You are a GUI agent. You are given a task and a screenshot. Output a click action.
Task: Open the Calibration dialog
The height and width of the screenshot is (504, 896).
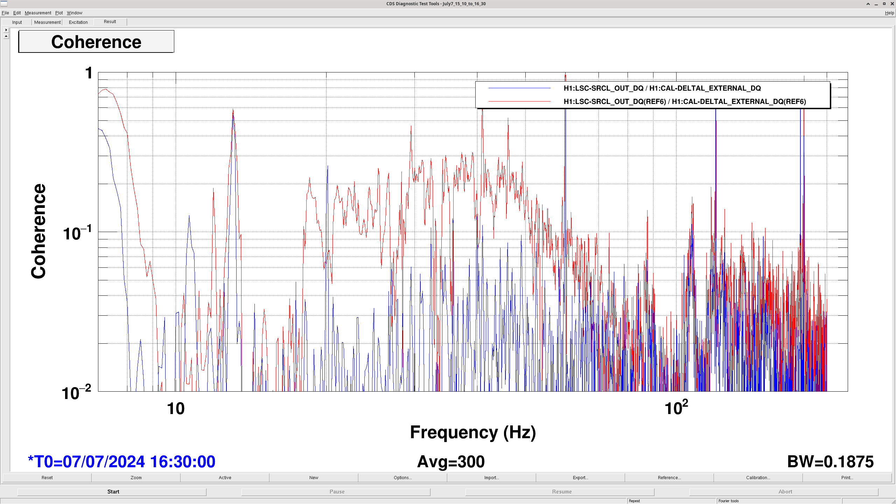[758, 478]
